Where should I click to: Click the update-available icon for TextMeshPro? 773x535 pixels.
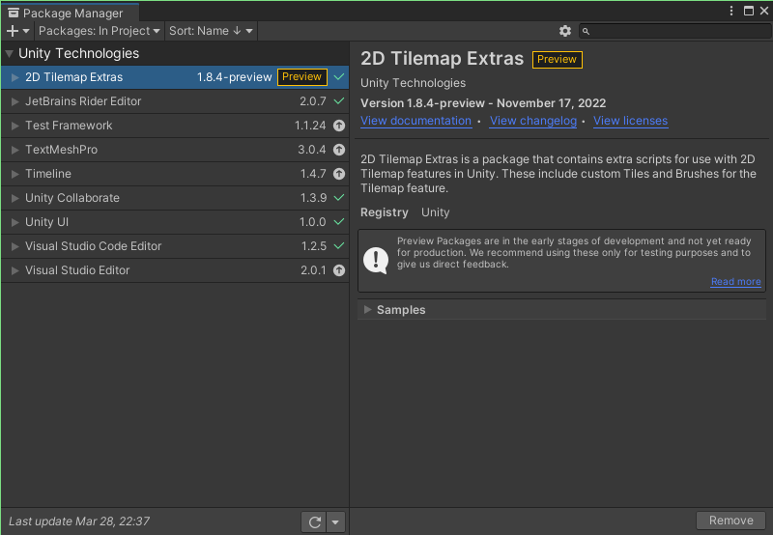[x=339, y=150]
